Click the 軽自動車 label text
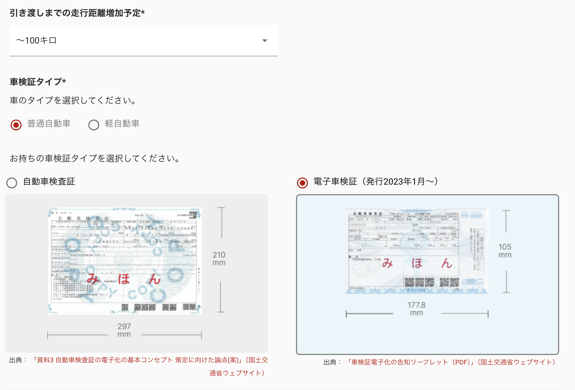 click(122, 124)
